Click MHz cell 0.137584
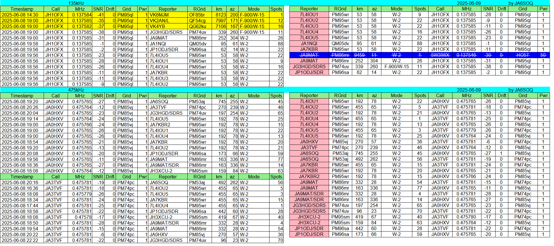This screenshot has height=246, width=554. tap(80, 15)
